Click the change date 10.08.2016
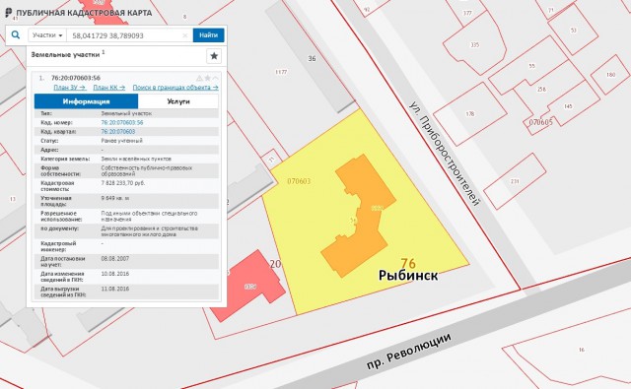 tap(115, 274)
